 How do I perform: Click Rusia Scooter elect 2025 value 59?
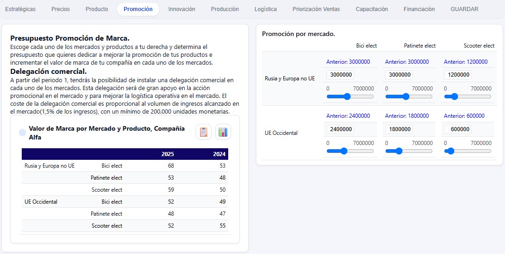171,190
